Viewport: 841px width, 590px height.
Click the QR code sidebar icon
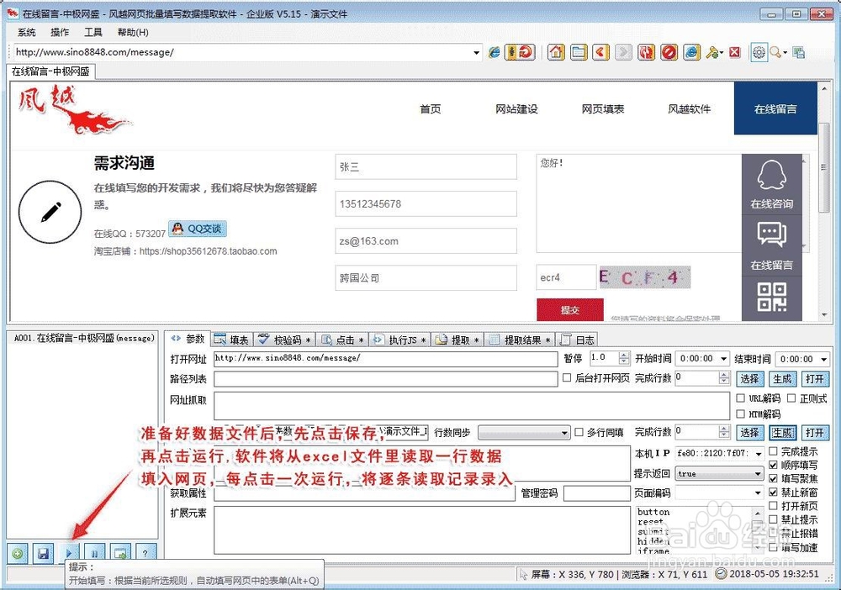pos(772,298)
